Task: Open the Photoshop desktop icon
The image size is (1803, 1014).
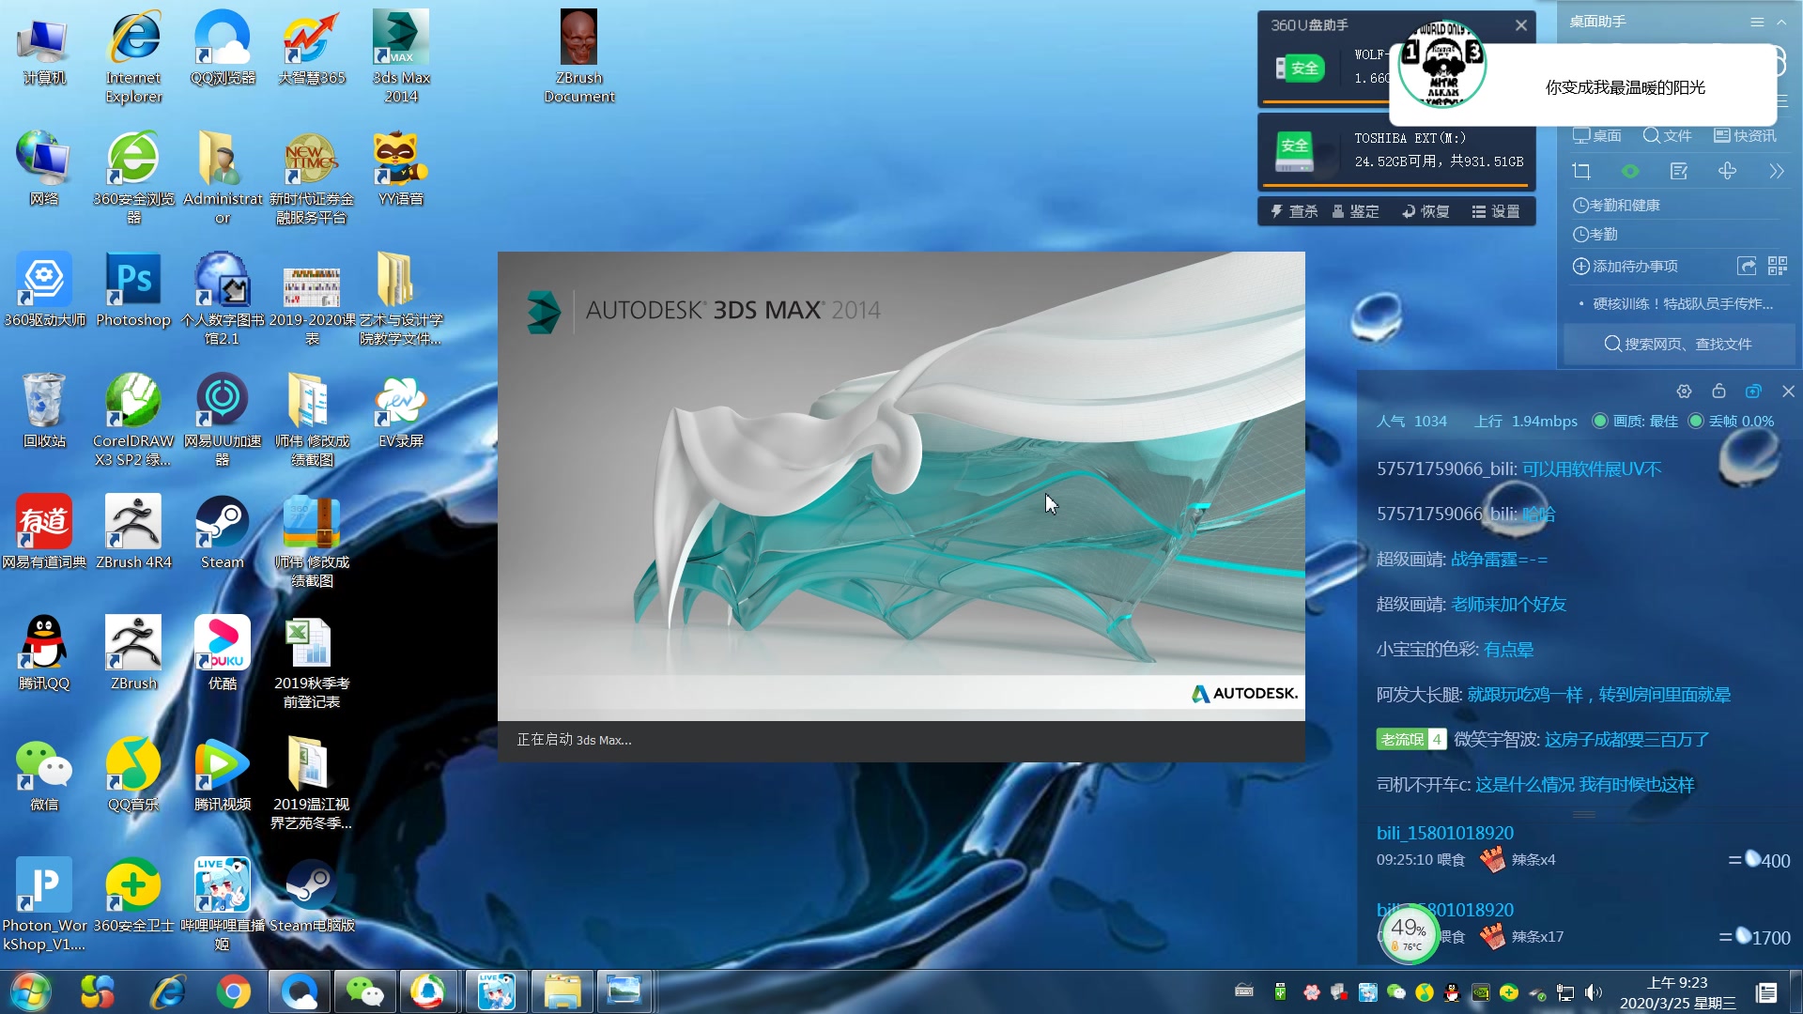Action: 133,289
